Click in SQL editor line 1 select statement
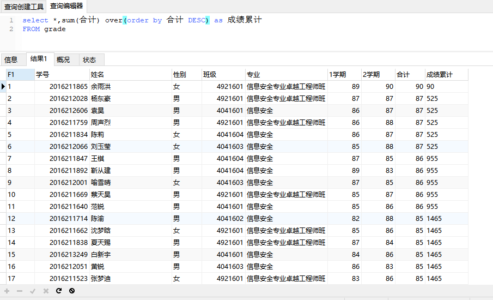493x300 pixels. [x=142, y=20]
